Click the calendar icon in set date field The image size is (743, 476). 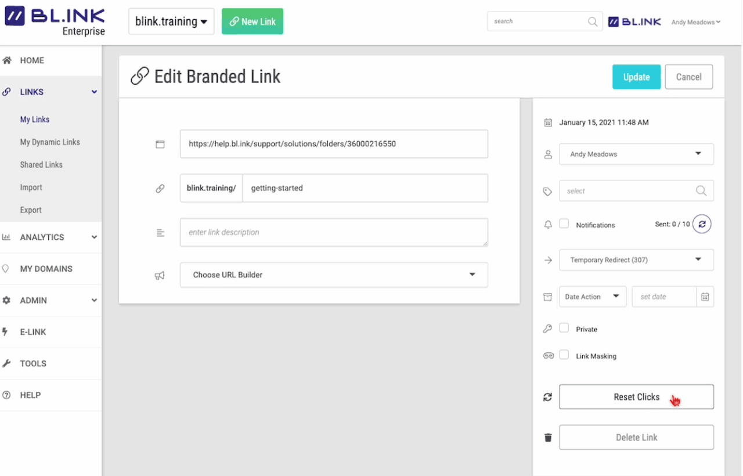coord(705,297)
